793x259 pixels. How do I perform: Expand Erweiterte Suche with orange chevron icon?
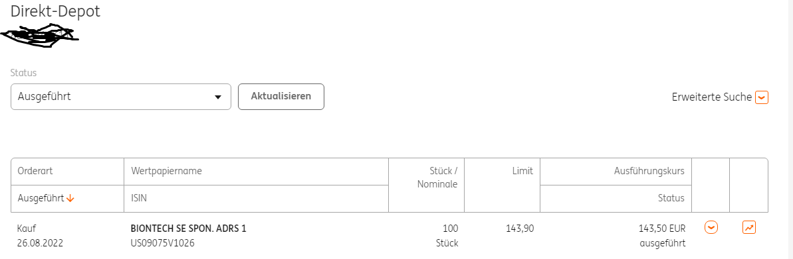[762, 97]
